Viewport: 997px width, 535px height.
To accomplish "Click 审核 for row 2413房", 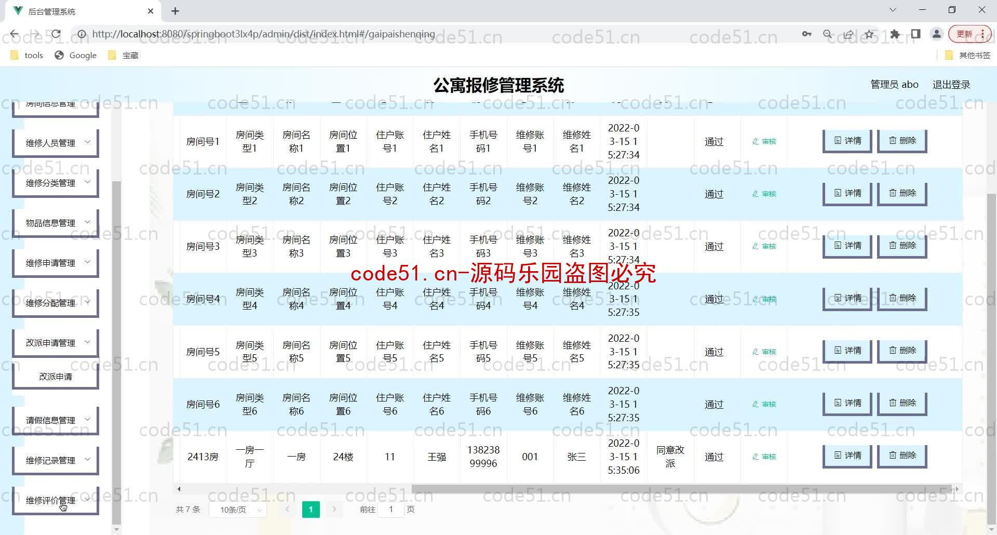I will coord(764,457).
